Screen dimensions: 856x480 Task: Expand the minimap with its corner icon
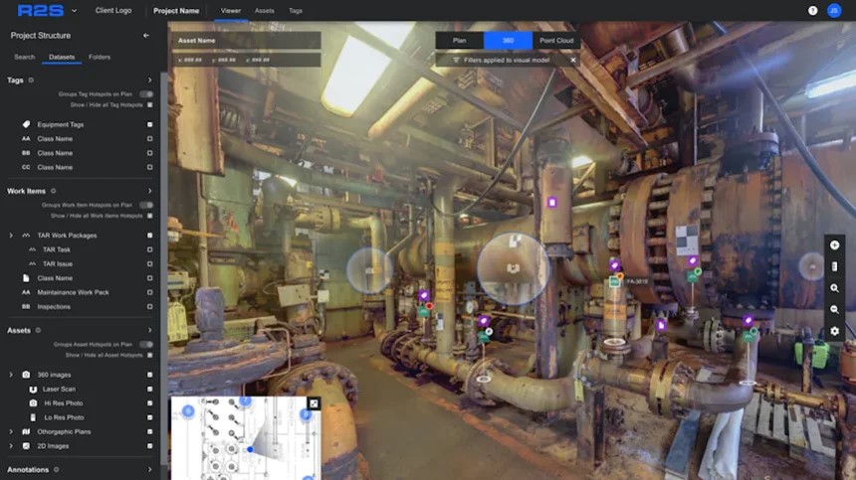(x=314, y=403)
